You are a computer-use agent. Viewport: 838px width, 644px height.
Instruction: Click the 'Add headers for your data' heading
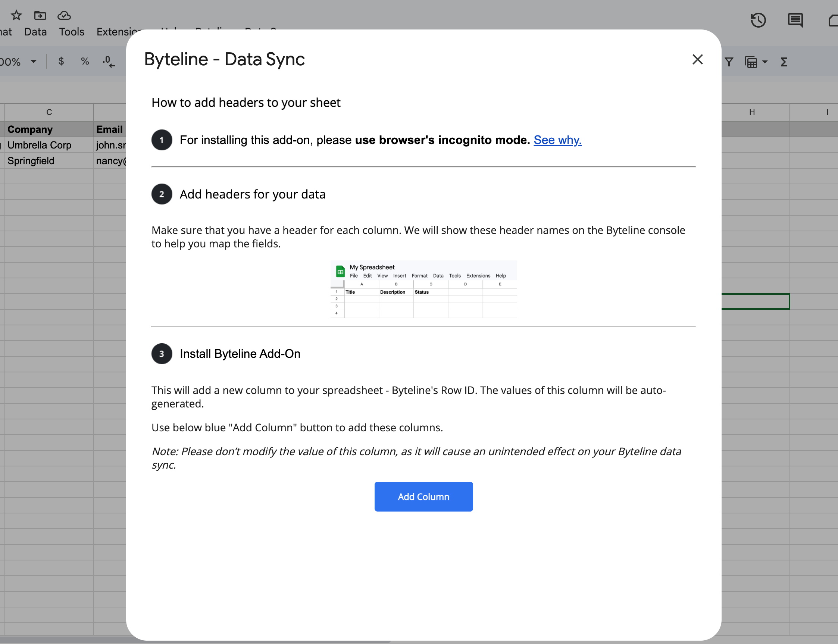coord(253,194)
